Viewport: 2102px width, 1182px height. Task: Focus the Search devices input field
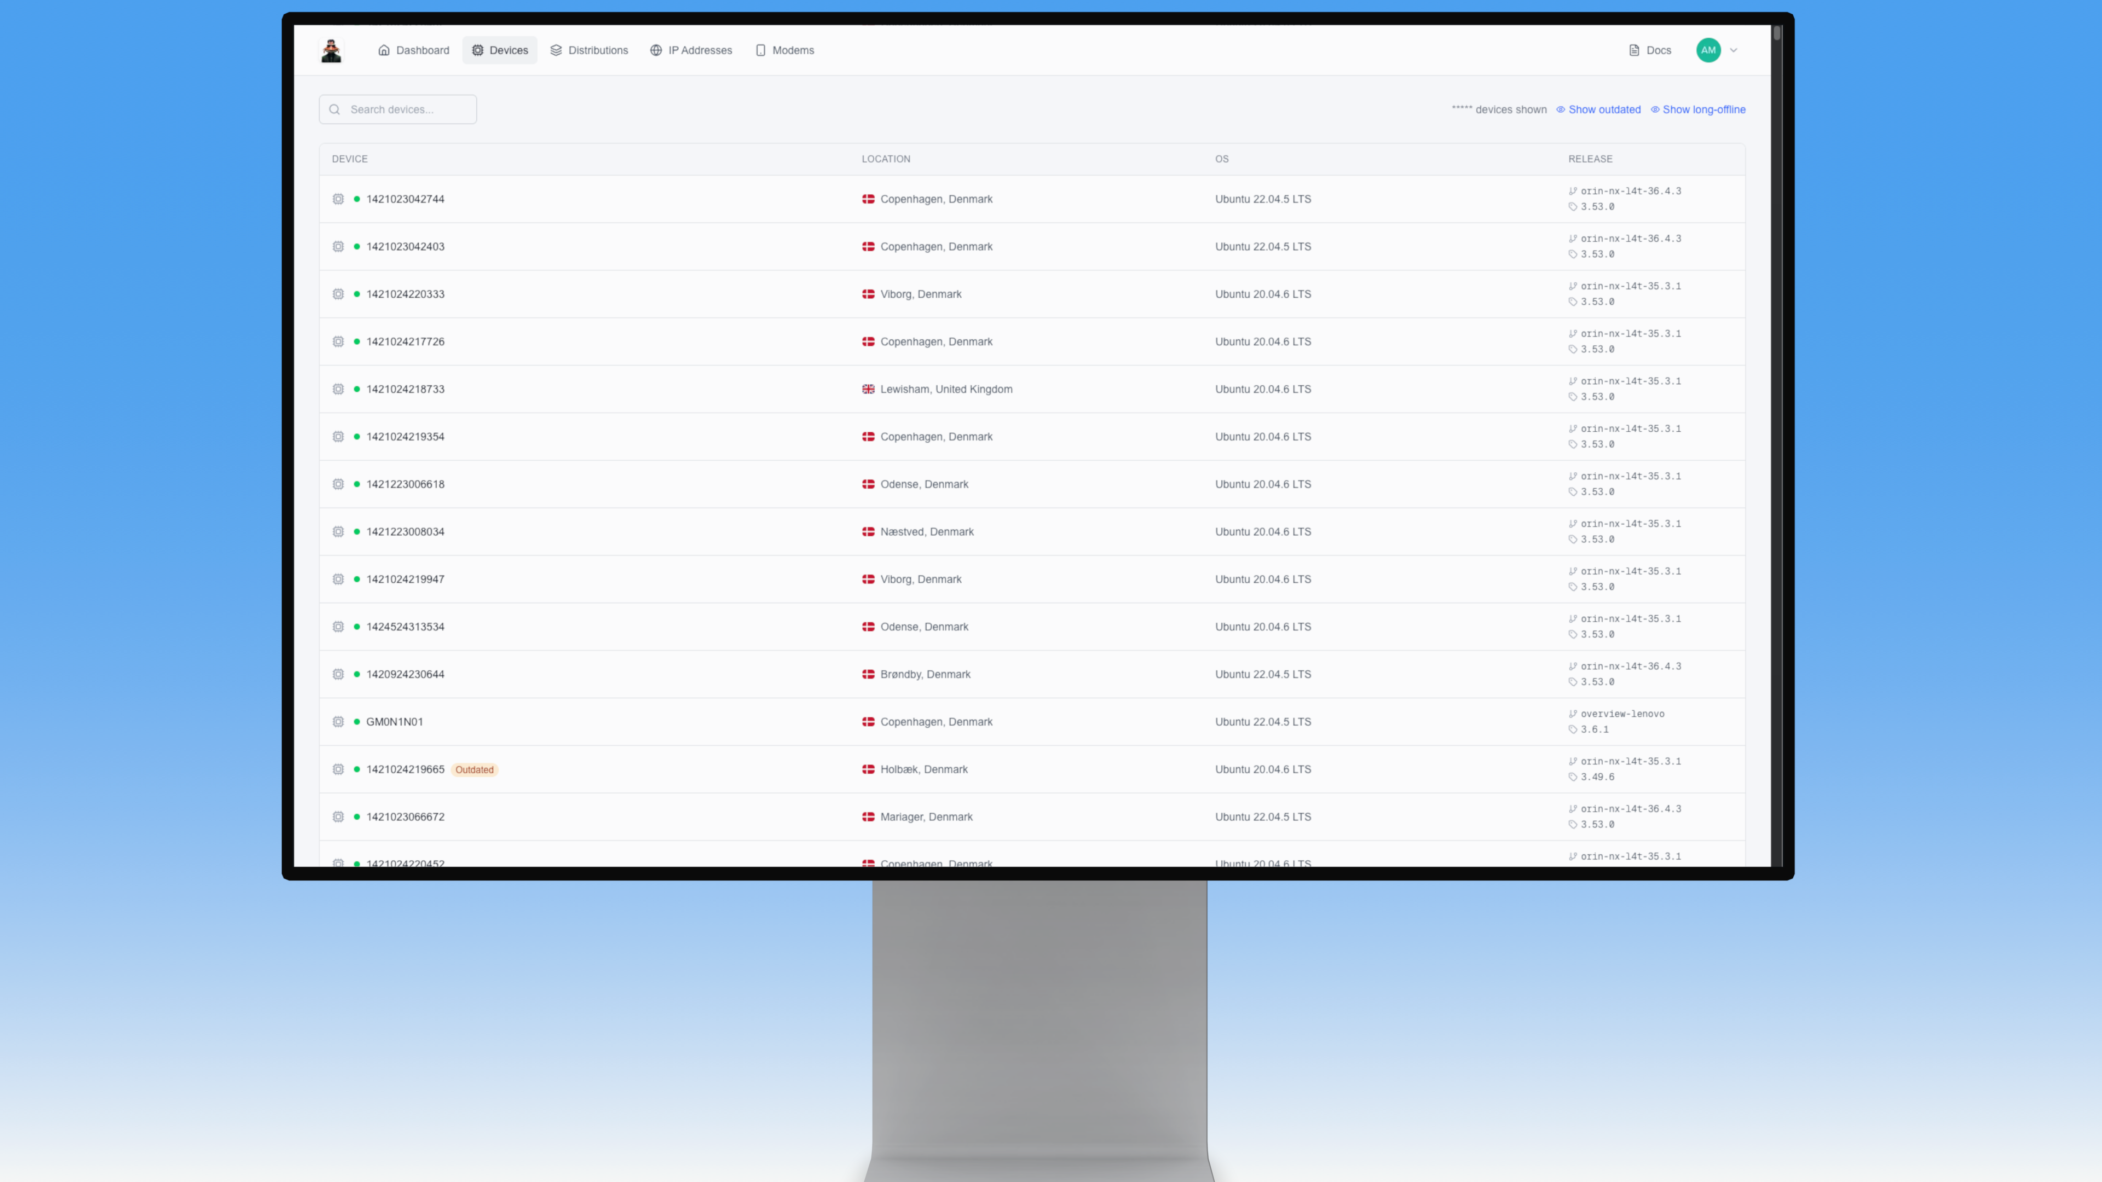point(408,109)
